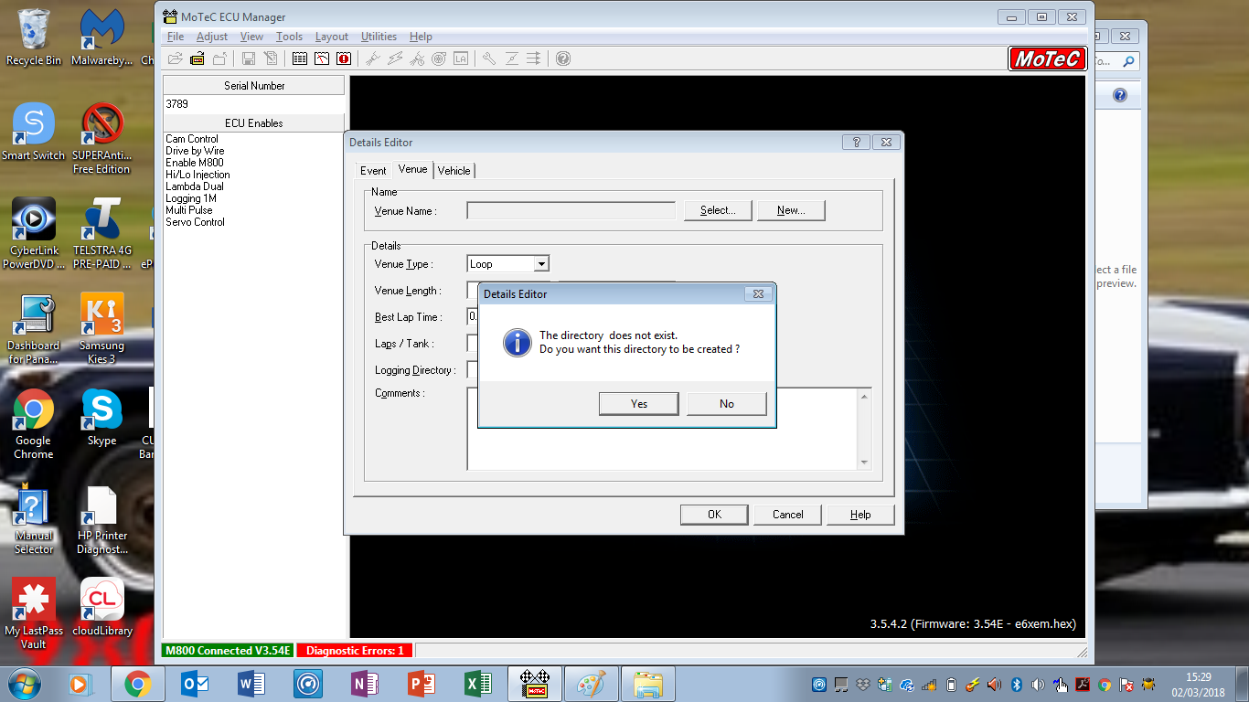1249x702 pixels.
Task: Select Servo Control in ECU Enables
Action: coord(195,222)
